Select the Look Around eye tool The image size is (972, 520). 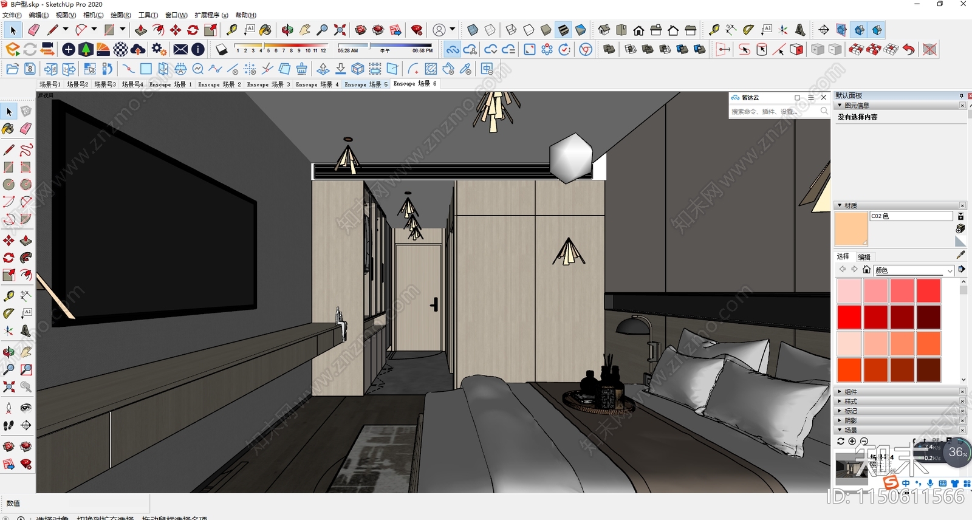coord(26,407)
